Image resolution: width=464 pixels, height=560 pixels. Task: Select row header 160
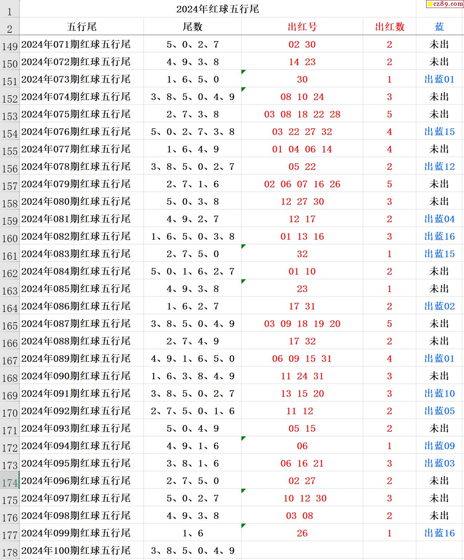[x=9, y=236]
